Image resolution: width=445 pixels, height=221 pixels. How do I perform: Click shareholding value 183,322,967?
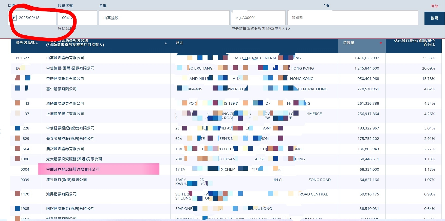point(368,128)
